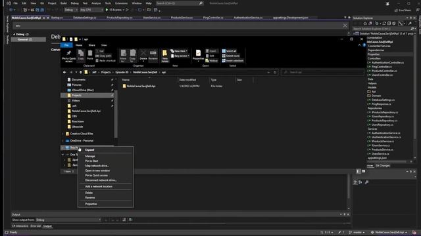Click the Explorer search box
This screenshot has width=421, height=236.
point(322,72)
